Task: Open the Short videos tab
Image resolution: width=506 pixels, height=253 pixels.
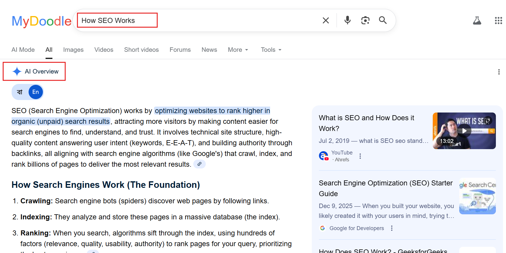Action: point(141,50)
